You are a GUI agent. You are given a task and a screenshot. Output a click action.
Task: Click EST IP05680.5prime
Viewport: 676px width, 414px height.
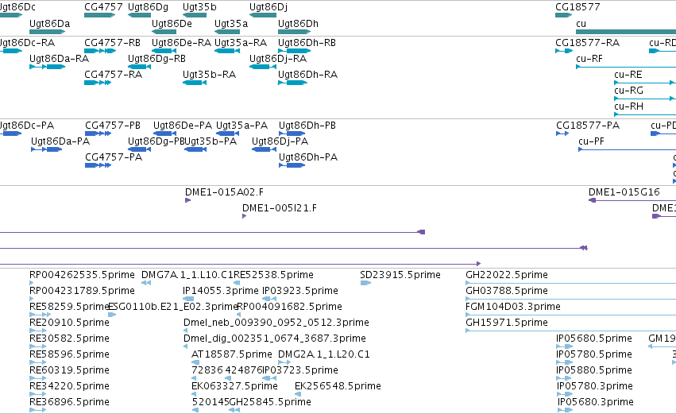[x=594, y=339]
